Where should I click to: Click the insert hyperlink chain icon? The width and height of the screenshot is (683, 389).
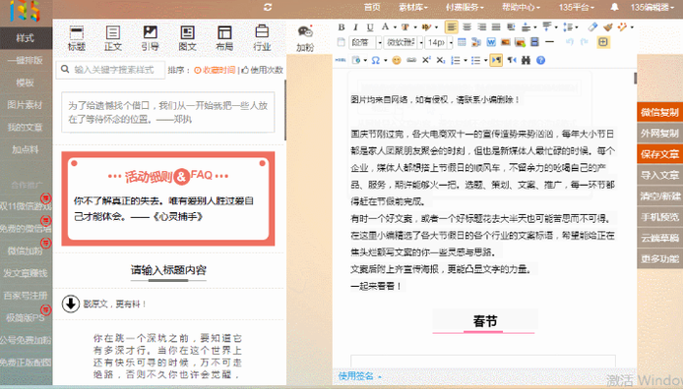point(411,61)
